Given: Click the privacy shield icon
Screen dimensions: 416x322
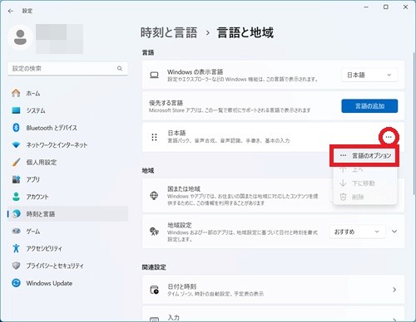Looking at the screenshot, I should (x=16, y=266).
